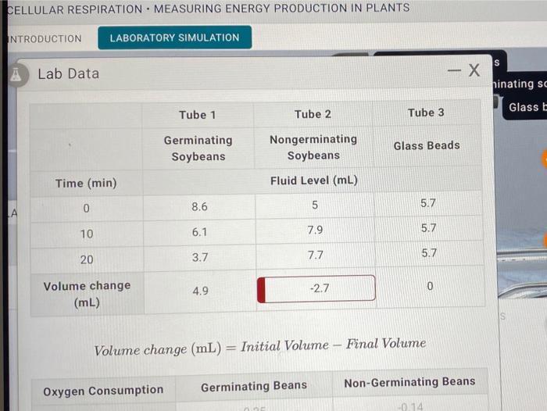
Task: Select the Tube 3 volume change cell
Action: [430, 286]
